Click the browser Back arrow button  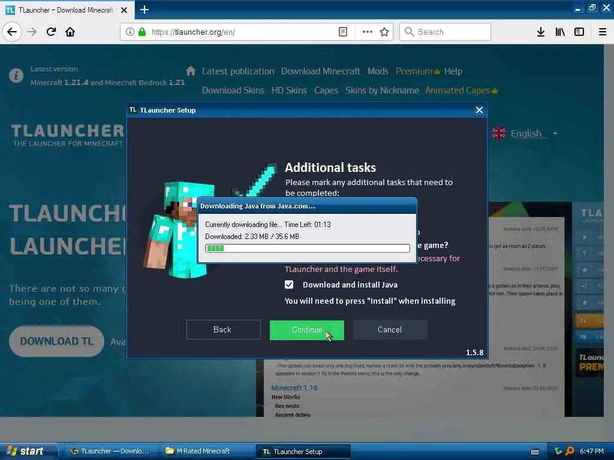coord(12,32)
